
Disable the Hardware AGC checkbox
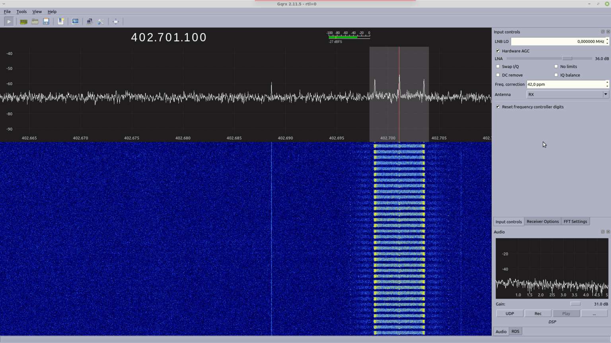click(x=498, y=51)
